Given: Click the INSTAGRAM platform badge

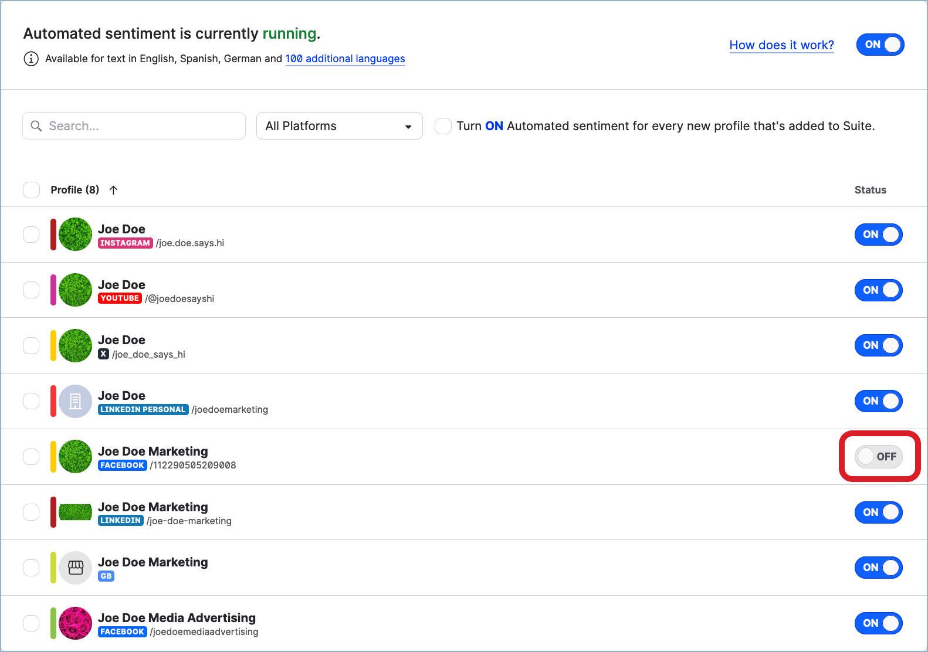Looking at the screenshot, I should (126, 243).
